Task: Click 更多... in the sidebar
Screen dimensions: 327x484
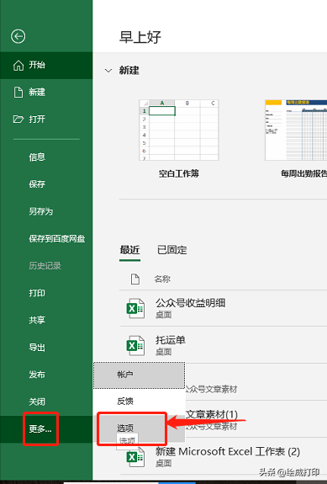Action: (40, 428)
